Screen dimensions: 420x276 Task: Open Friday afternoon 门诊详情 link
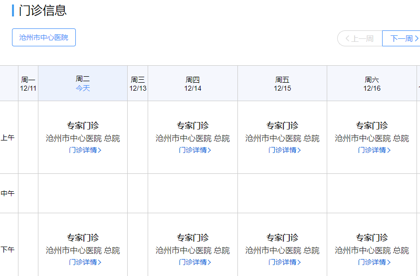(x=284, y=262)
